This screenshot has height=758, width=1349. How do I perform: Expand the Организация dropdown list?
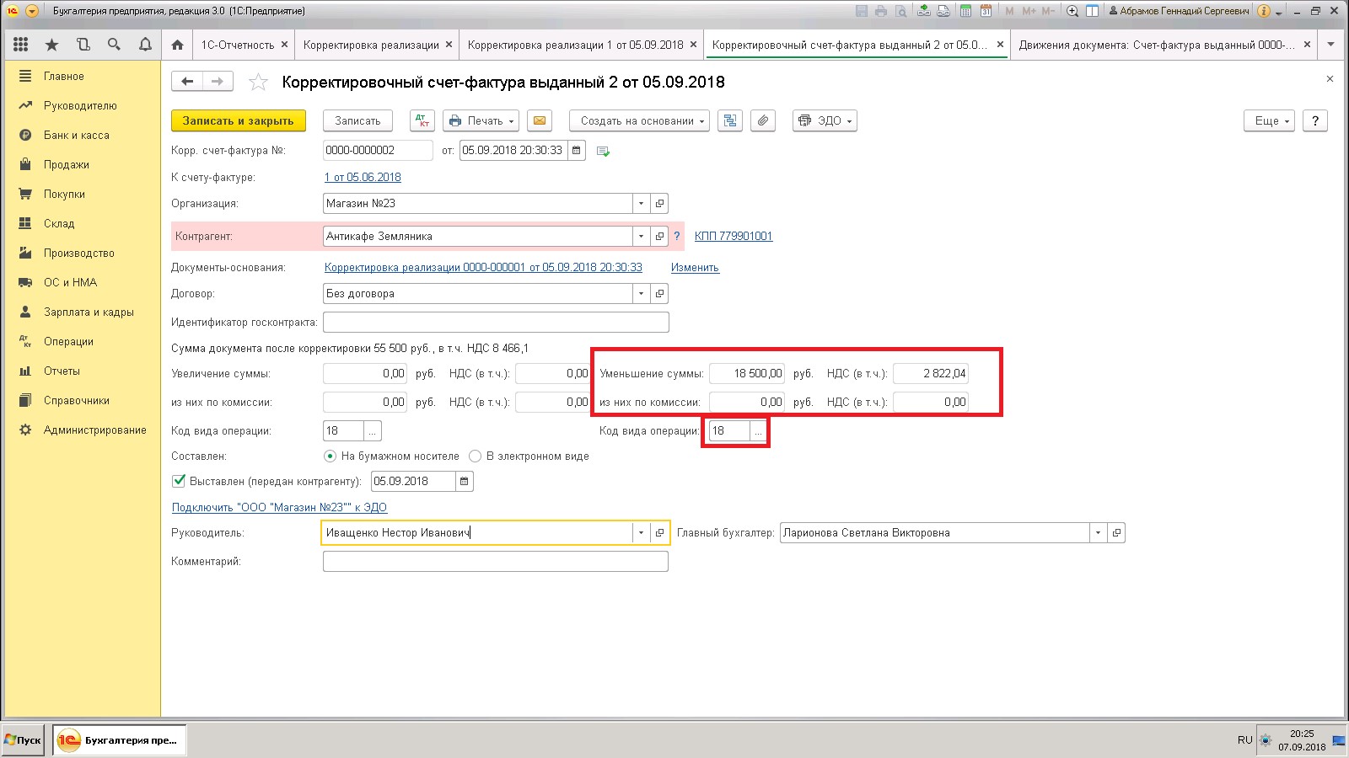point(642,203)
